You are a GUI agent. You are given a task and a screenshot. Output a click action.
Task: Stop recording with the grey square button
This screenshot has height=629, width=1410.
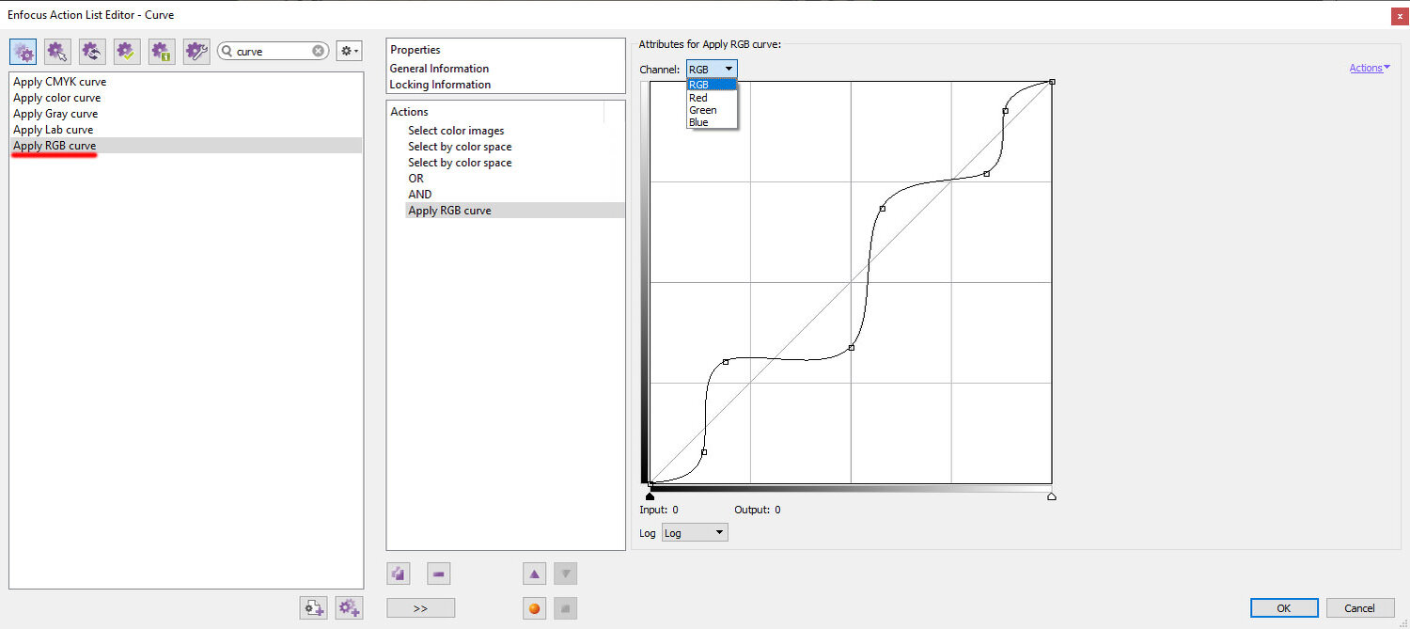(565, 608)
